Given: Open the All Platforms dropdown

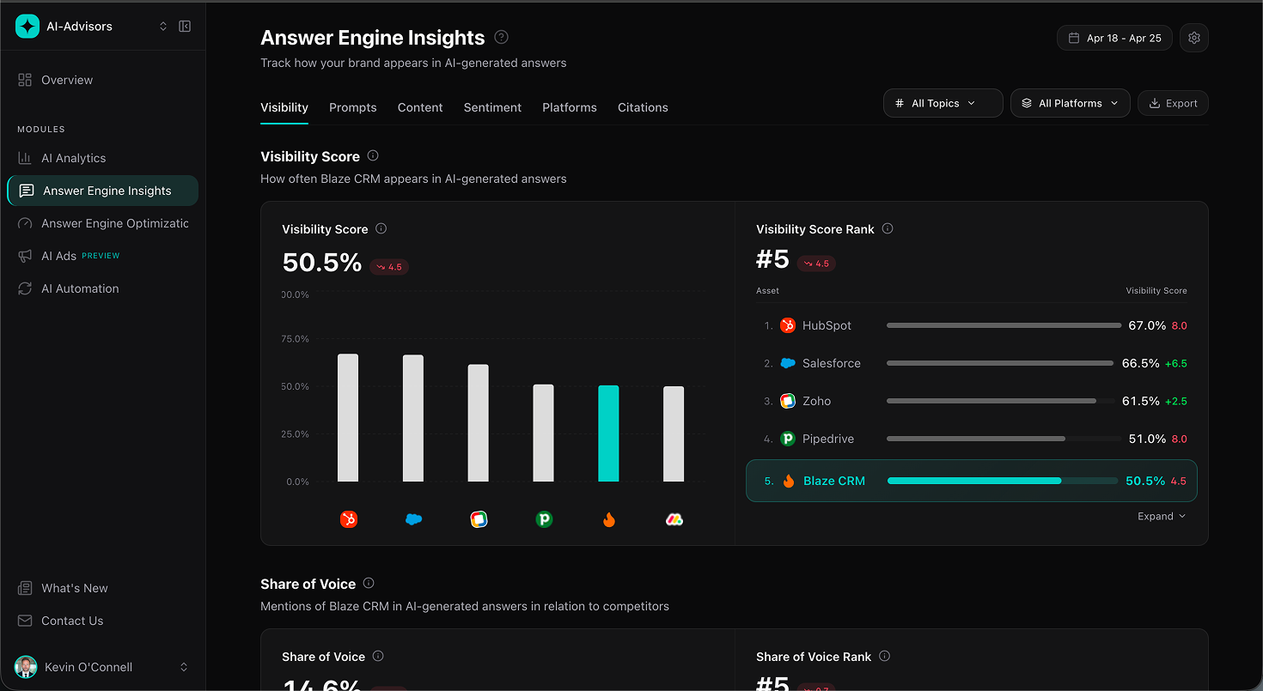Looking at the screenshot, I should (x=1071, y=103).
